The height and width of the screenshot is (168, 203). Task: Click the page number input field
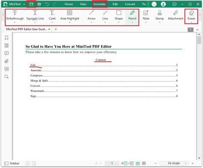pos(112,163)
